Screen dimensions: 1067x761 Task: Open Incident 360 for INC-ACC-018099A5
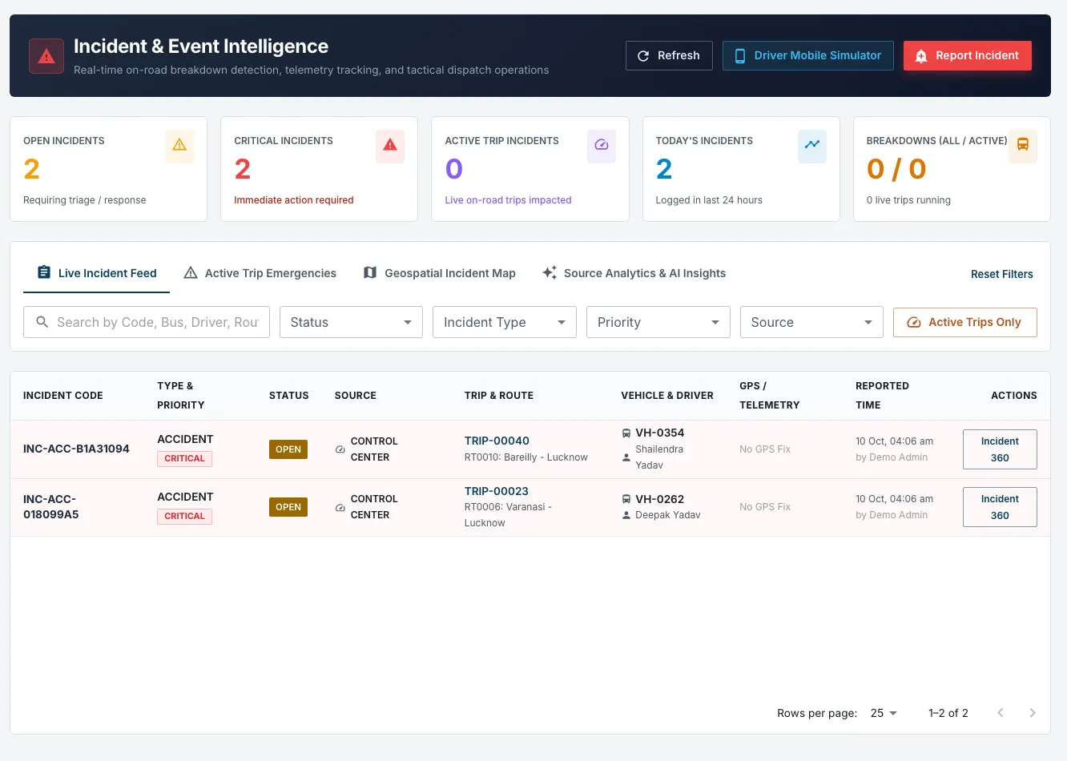(x=1000, y=507)
